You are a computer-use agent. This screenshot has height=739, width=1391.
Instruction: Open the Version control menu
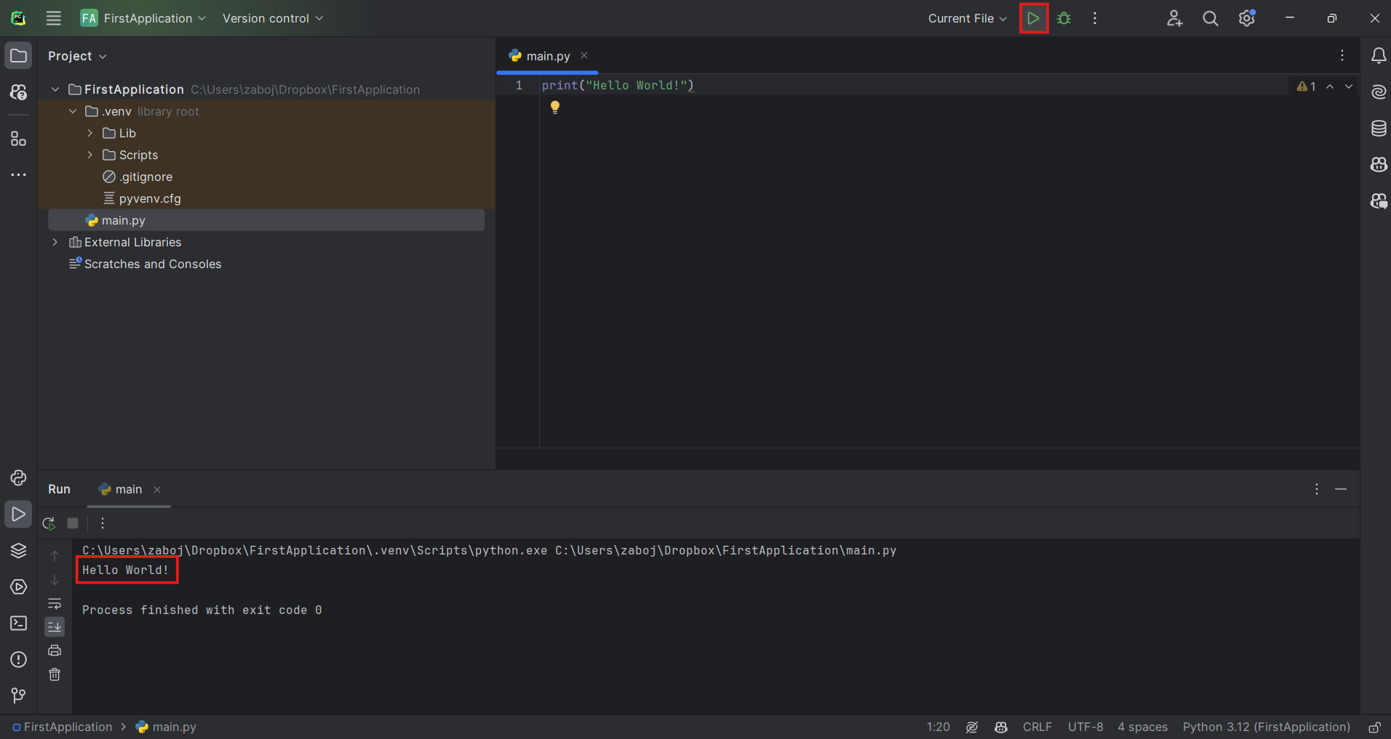click(x=272, y=18)
